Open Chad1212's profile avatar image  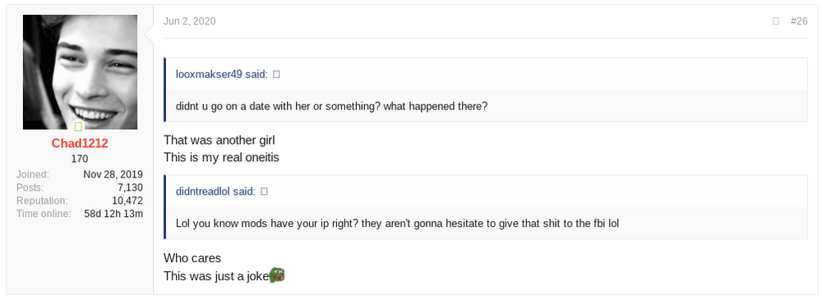[81, 72]
